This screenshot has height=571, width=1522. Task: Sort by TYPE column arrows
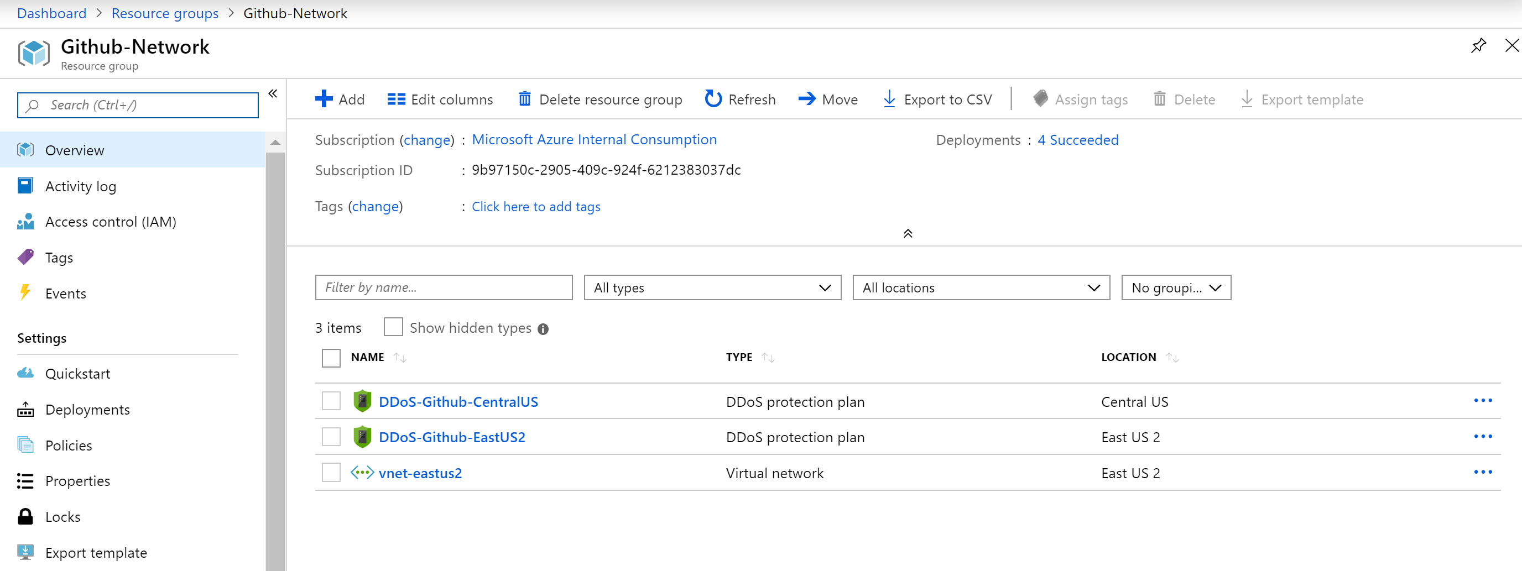[x=768, y=358]
